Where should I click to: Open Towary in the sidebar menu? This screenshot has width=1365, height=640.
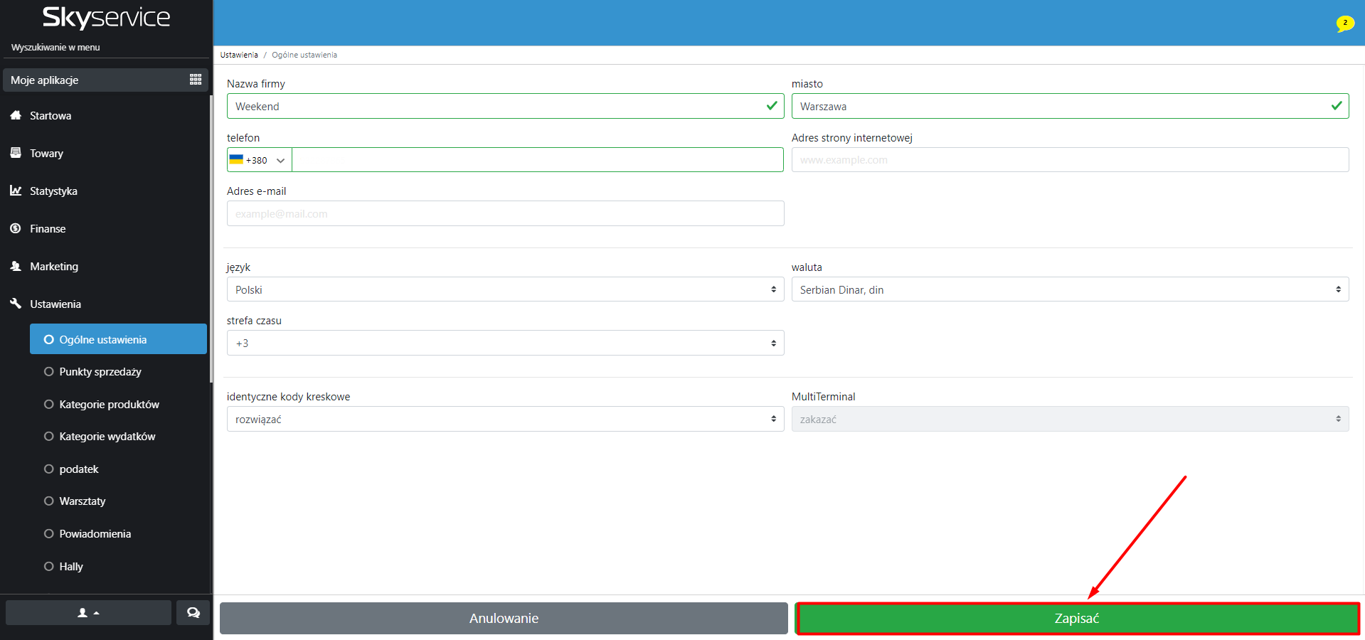pyautogui.click(x=46, y=154)
